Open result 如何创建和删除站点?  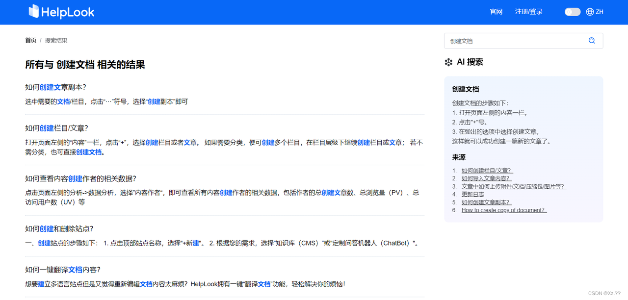click(59, 228)
